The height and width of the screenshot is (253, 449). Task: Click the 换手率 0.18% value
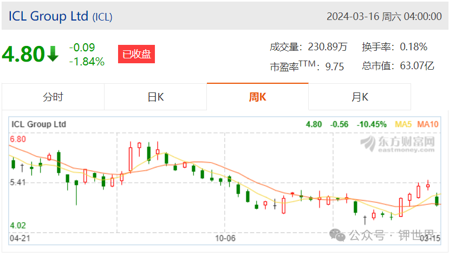tap(413, 46)
